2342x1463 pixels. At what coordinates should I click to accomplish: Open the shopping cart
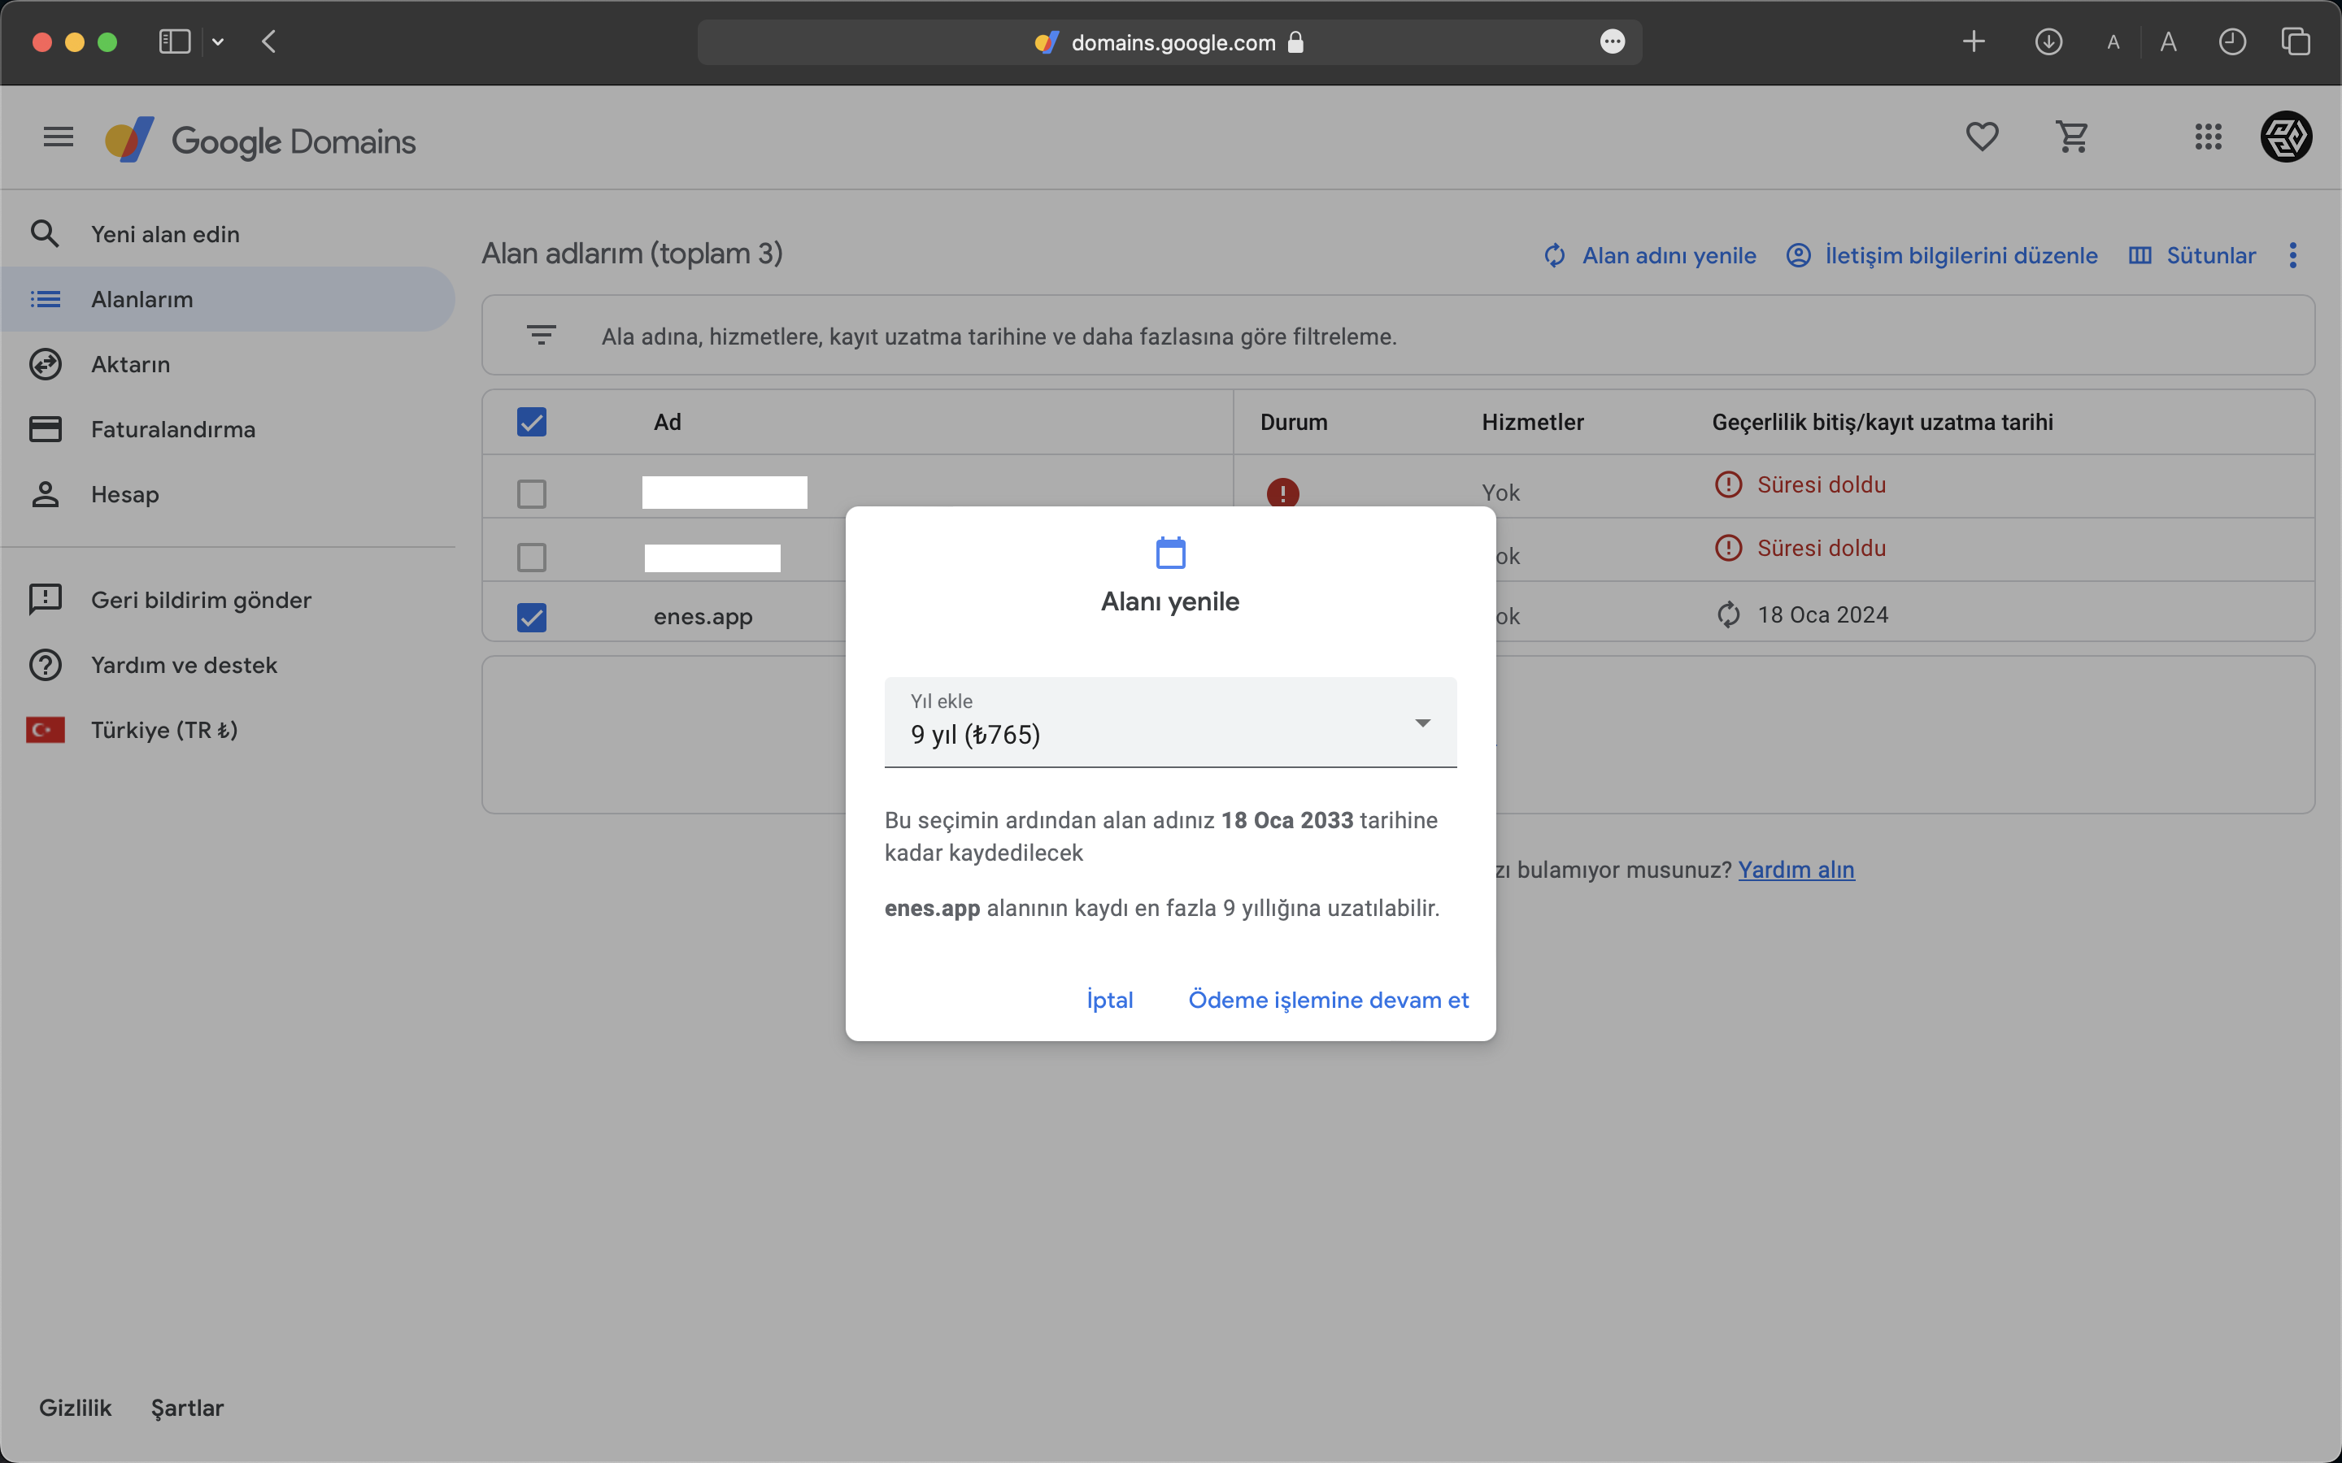(2072, 137)
